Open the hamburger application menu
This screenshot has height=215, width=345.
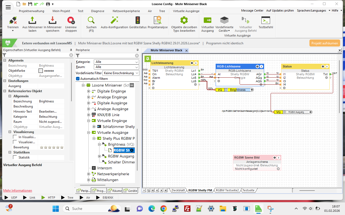(x=8, y=7)
